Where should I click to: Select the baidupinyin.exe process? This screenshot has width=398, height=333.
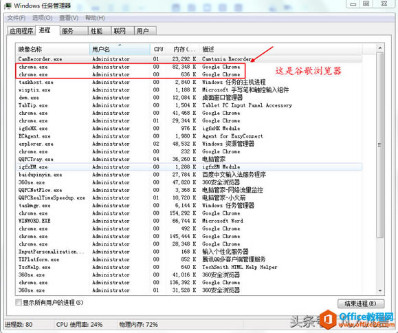pyautogui.click(x=189, y=175)
